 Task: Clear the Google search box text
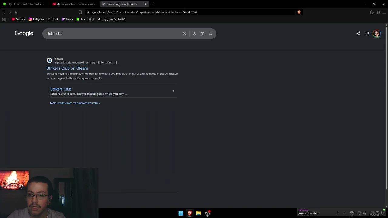(184, 34)
